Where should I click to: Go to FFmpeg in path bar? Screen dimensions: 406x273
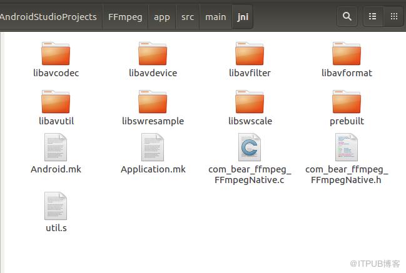[x=125, y=17]
